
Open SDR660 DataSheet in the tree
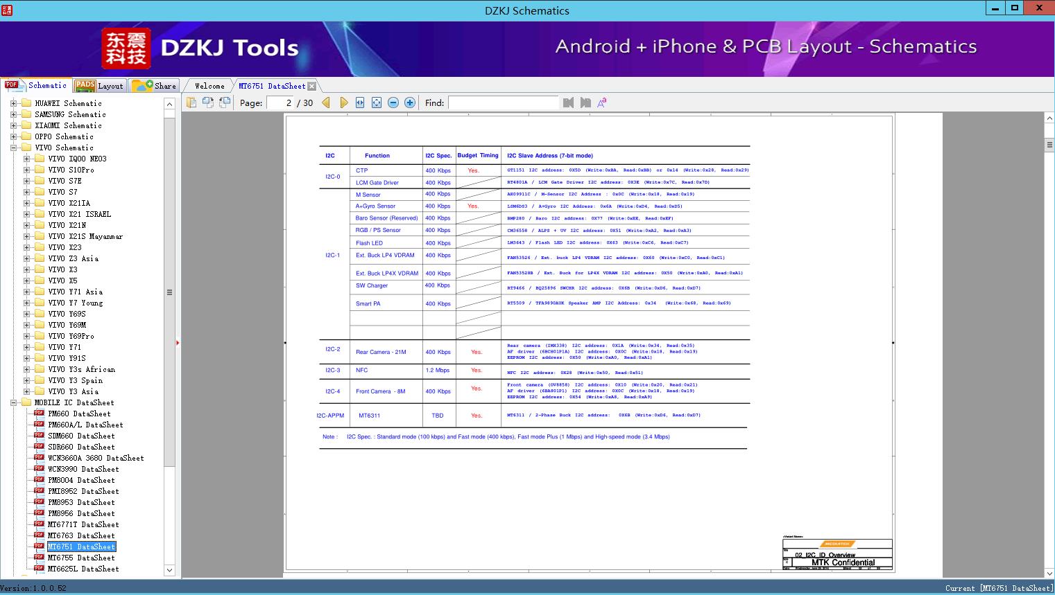click(81, 447)
